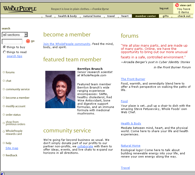Open the all sections dropdown
This screenshot has width=195, height=175.
[15, 35]
